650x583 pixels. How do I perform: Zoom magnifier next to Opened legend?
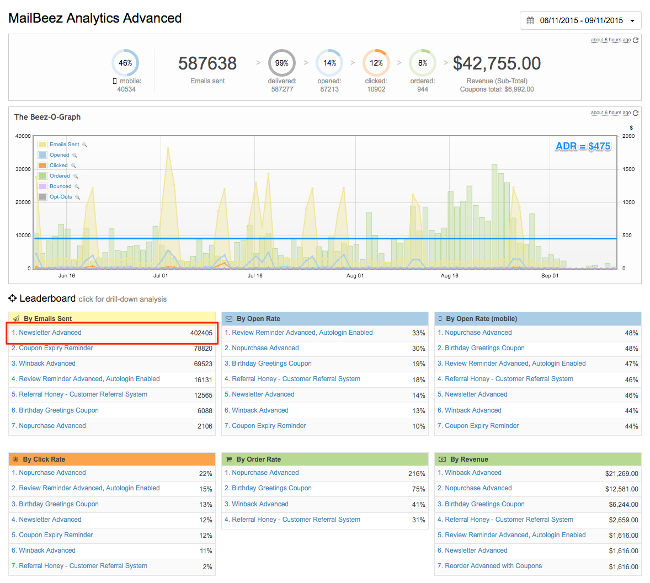tap(74, 155)
